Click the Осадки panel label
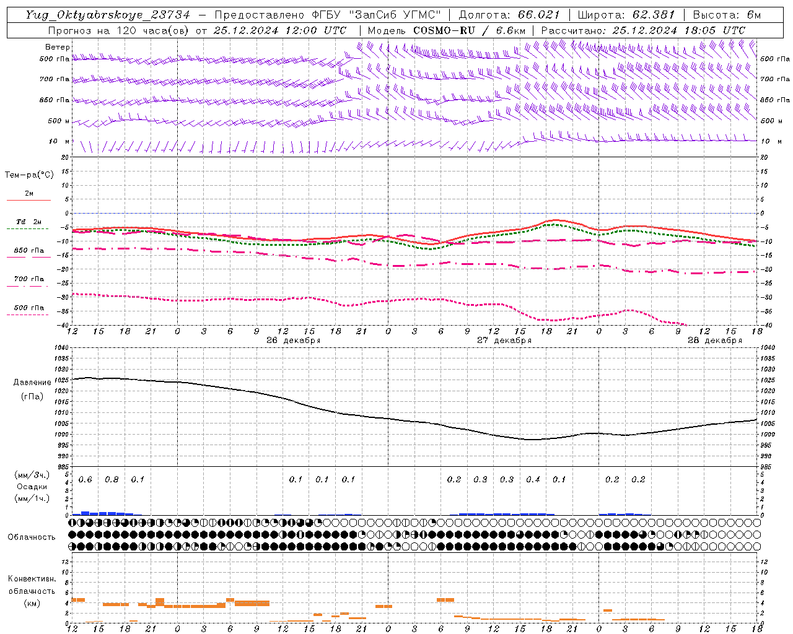793x634 pixels. (32, 487)
